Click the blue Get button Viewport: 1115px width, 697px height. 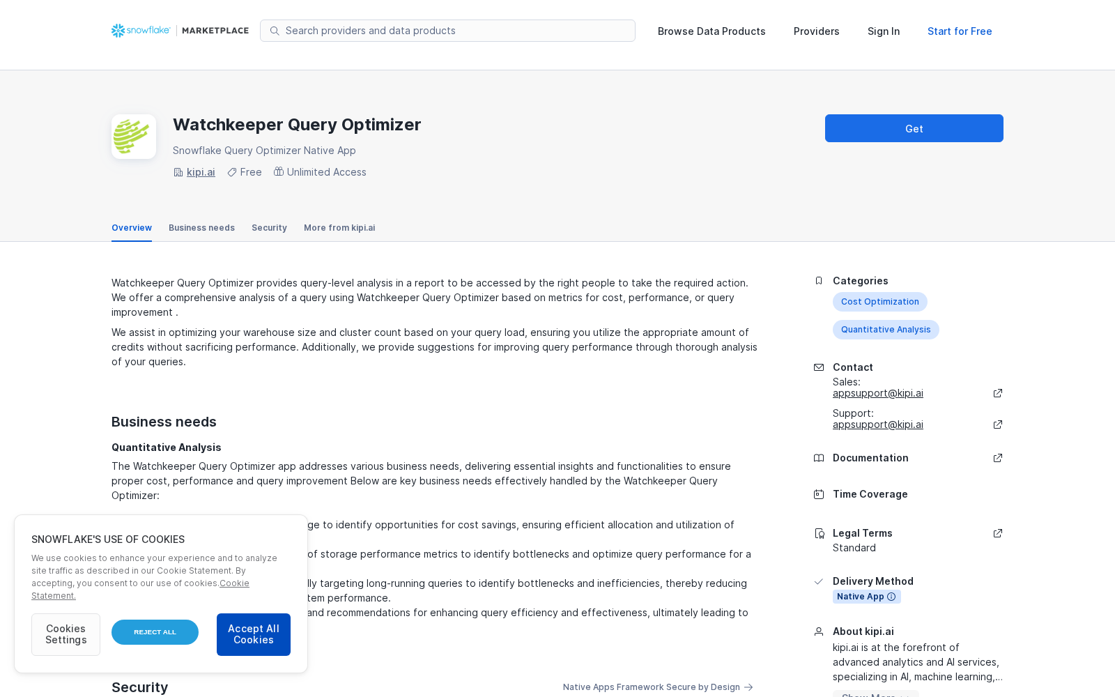coord(914,128)
